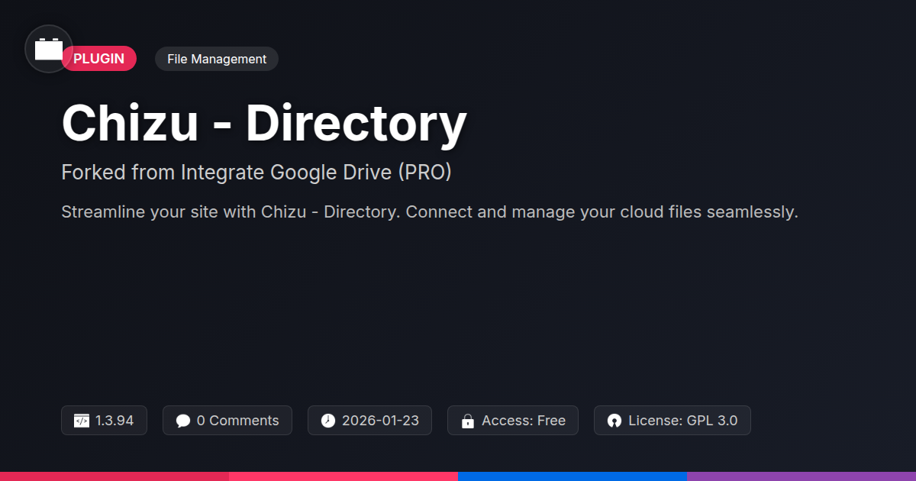The width and height of the screenshot is (916, 481).
Task: Click the speech bubble comments icon
Action: tap(182, 421)
